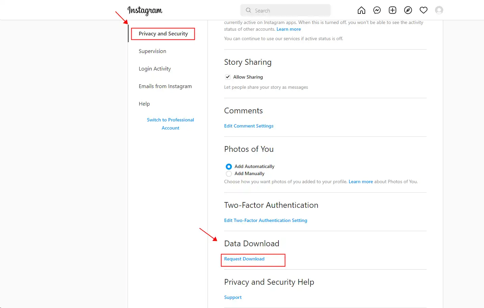Open Messenger direct messages icon

click(377, 10)
